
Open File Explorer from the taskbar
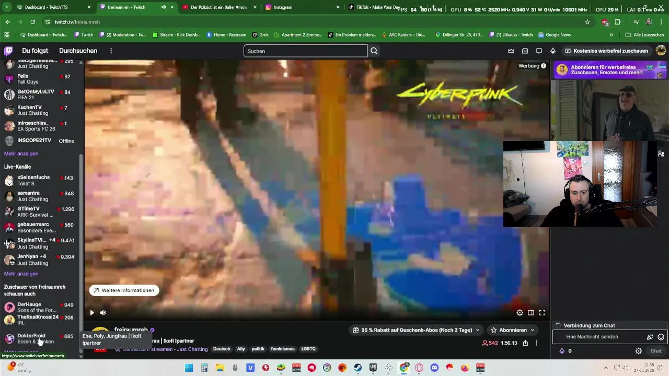(x=220, y=368)
